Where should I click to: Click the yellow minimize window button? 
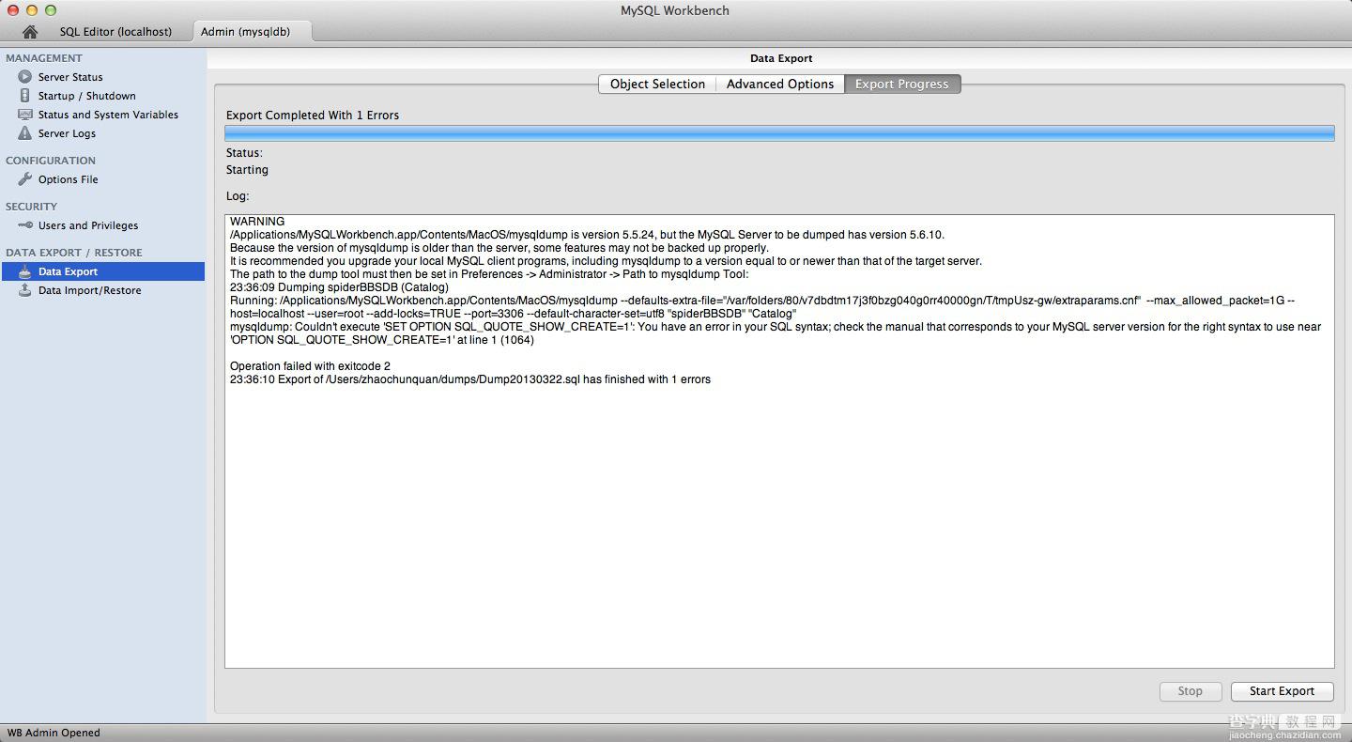[32, 10]
